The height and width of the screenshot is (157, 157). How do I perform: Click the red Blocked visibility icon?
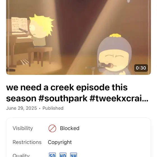pyautogui.click(x=52, y=128)
